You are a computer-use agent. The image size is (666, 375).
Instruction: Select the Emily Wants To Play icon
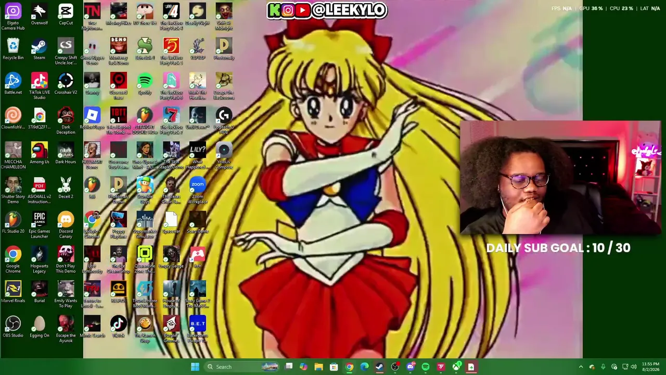(x=66, y=295)
